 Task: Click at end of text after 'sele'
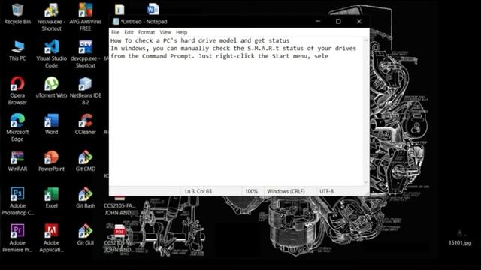click(329, 56)
